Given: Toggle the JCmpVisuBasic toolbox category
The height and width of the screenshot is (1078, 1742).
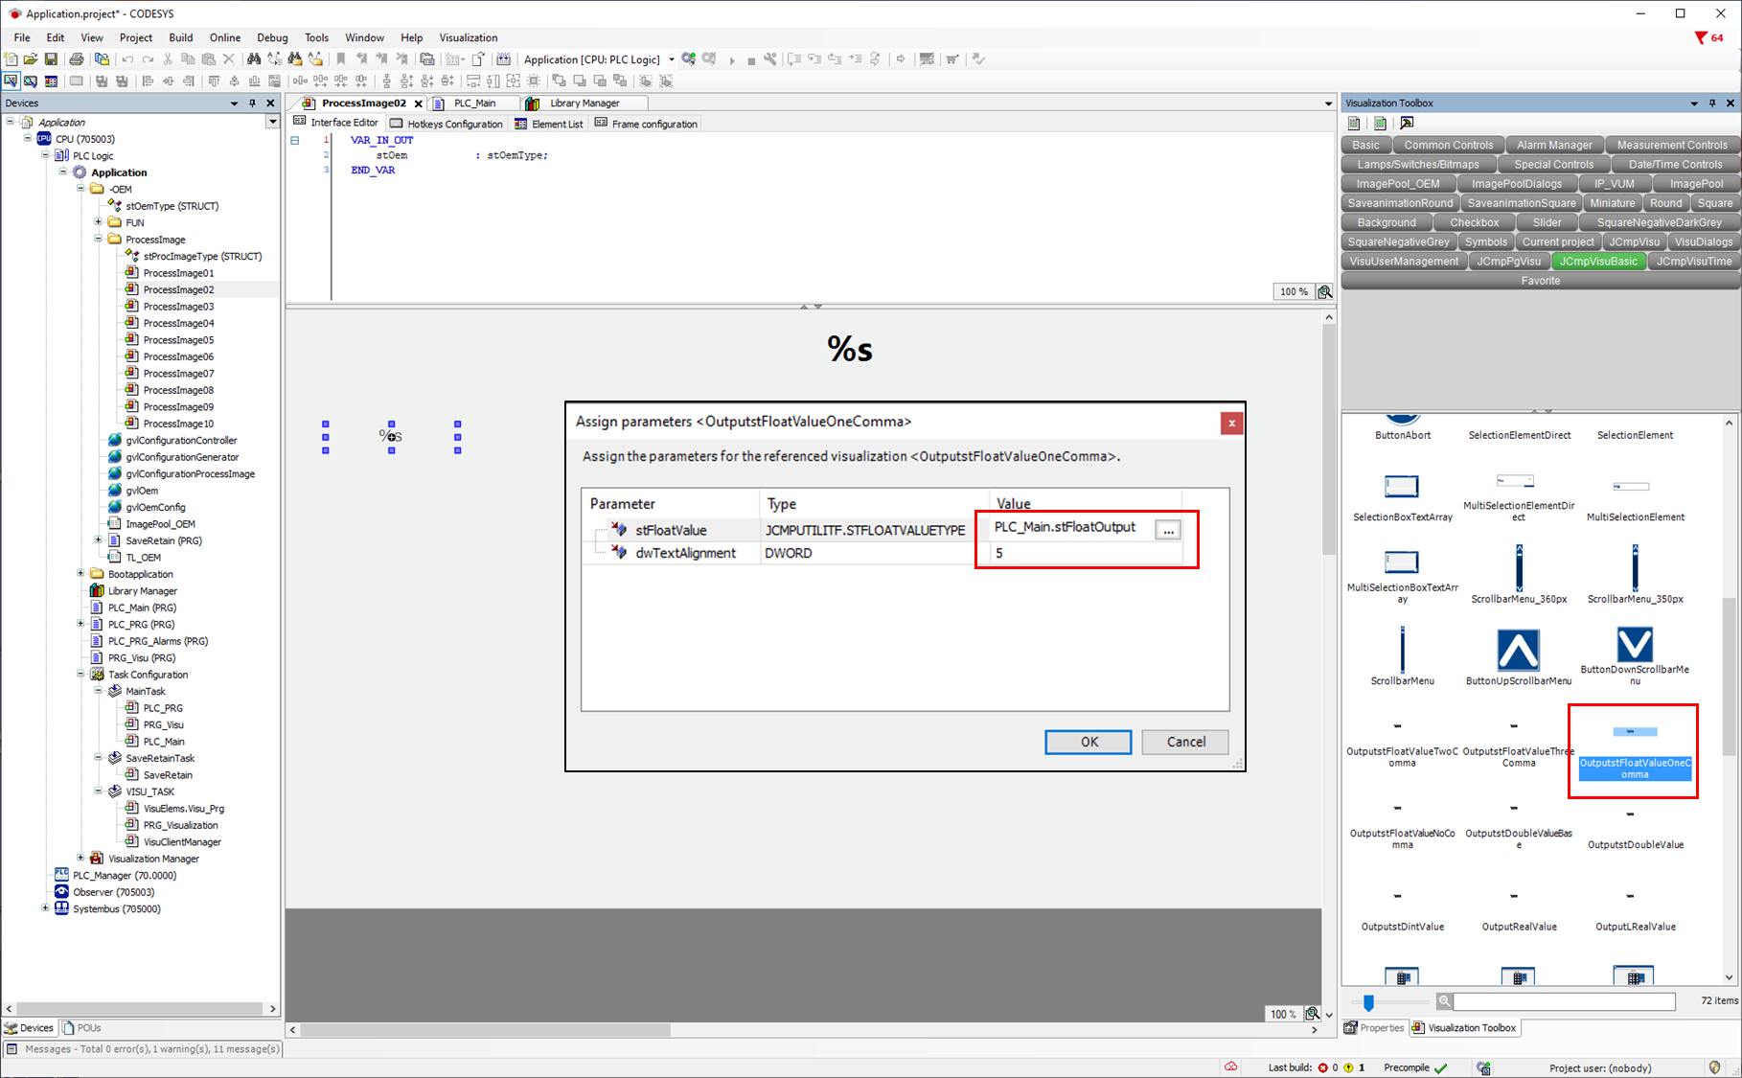Looking at the screenshot, I should pyautogui.click(x=1597, y=262).
